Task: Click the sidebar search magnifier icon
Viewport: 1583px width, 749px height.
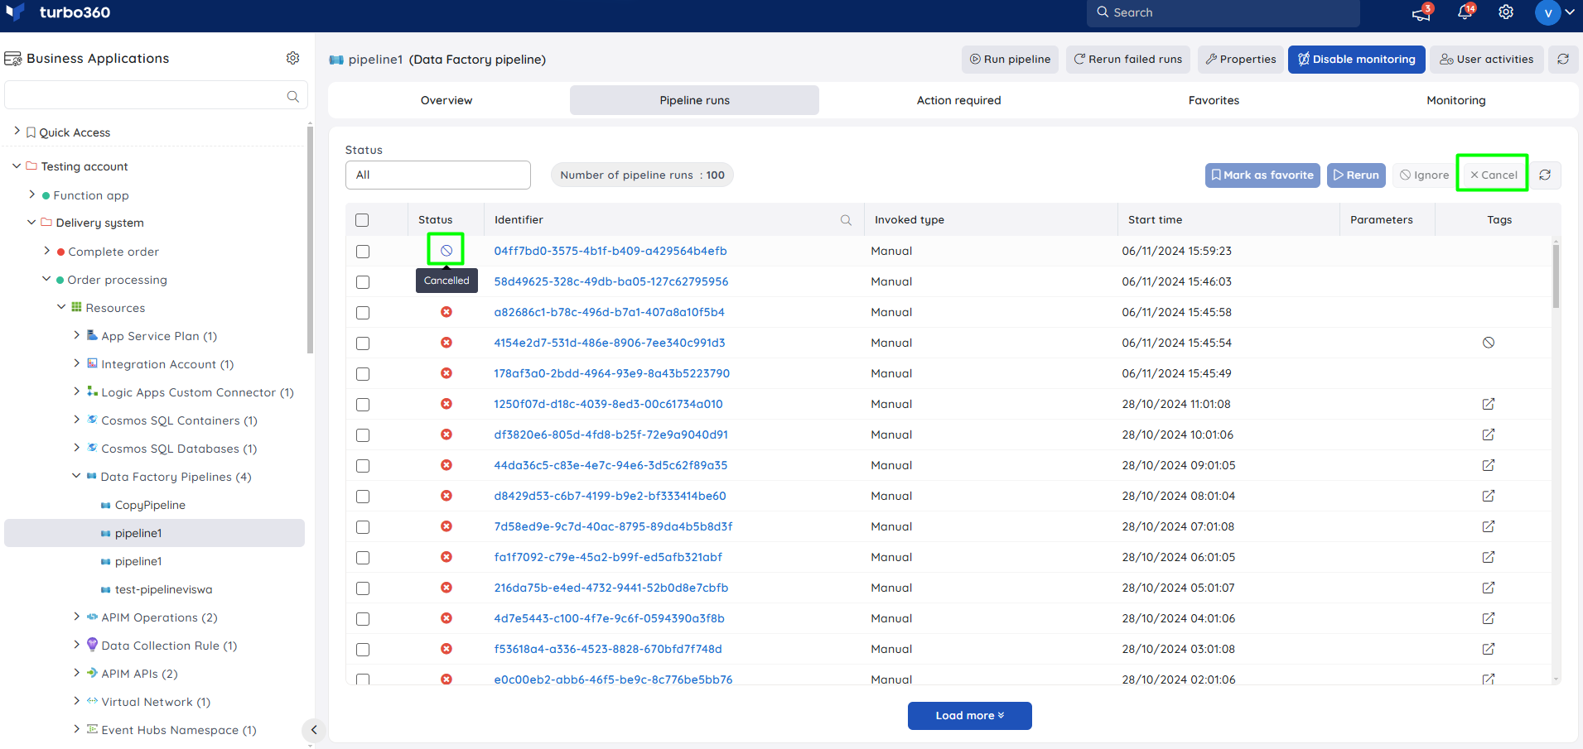Action: [x=292, y=96]
